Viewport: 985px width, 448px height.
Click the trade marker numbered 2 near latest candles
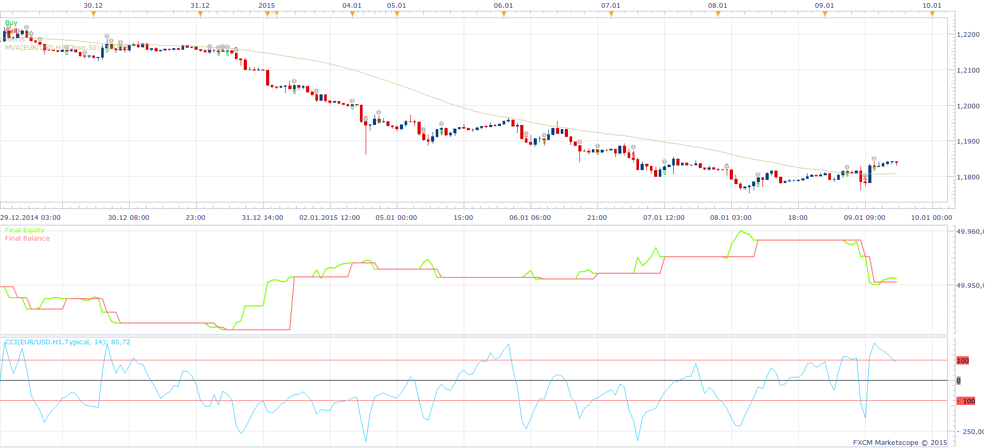click(x=874, y=159)
